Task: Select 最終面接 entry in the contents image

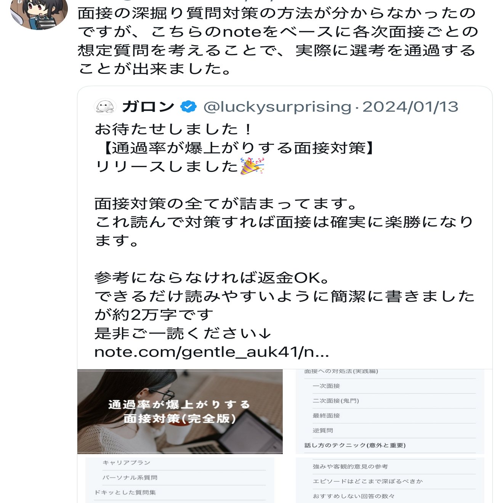Action: point(326,416)
